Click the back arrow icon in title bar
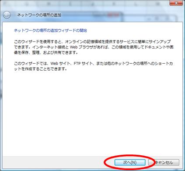The height and width of the screenshot is (171, 185). pyautogui.click(x=7, y=15)
